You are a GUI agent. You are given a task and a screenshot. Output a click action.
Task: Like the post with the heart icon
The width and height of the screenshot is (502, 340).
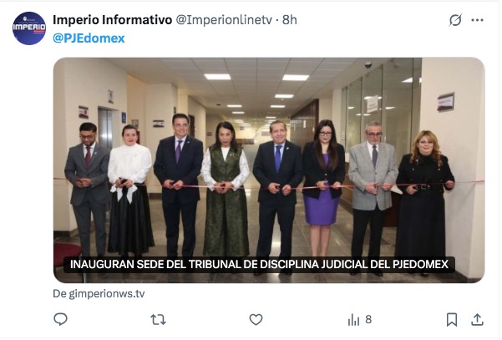(256, 319)
